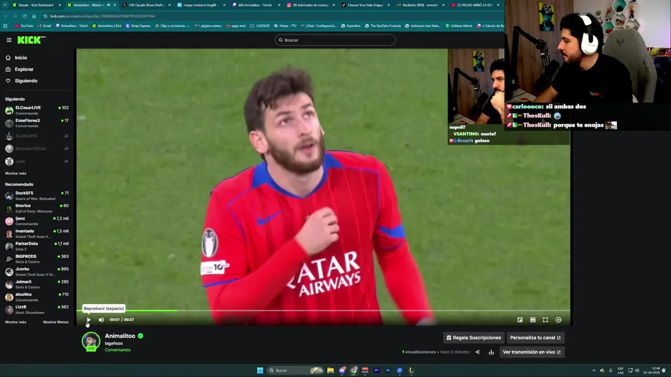Open YouTube bookmark in bookmarks bar
The image size is (671, 377).
[24, 26]
